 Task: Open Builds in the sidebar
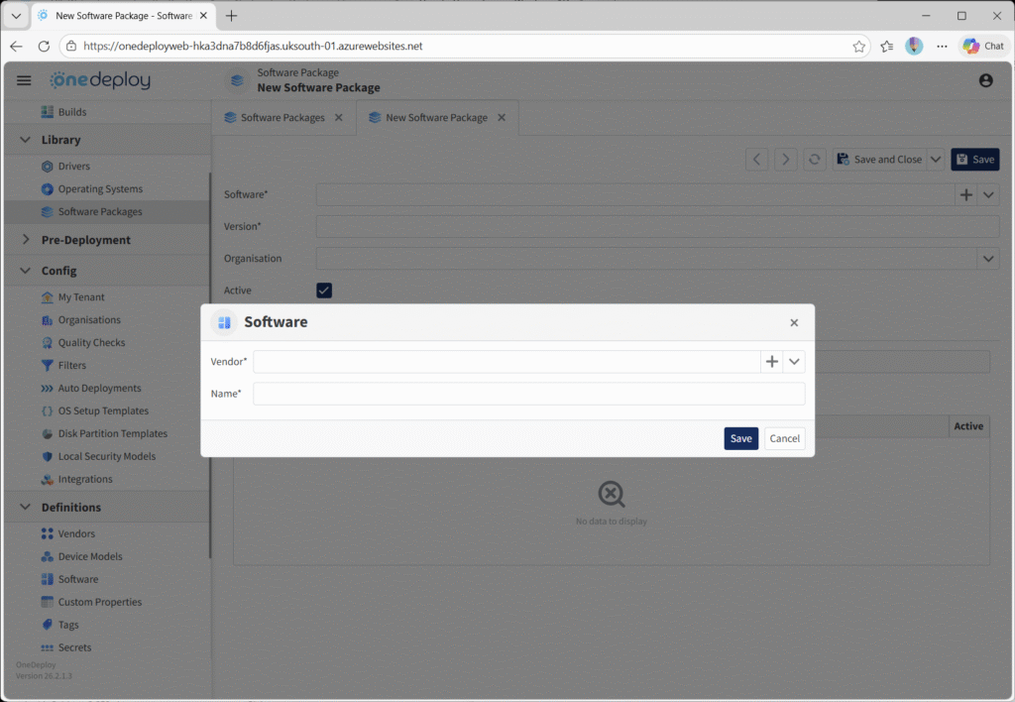71,112
